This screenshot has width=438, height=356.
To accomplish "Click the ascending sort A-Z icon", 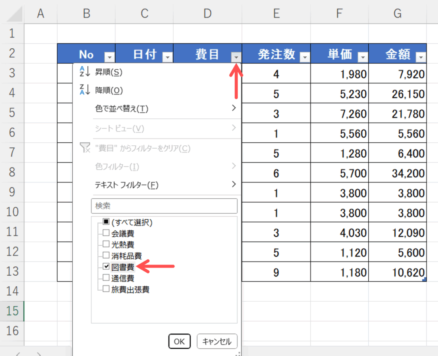I will click(85, 73).
